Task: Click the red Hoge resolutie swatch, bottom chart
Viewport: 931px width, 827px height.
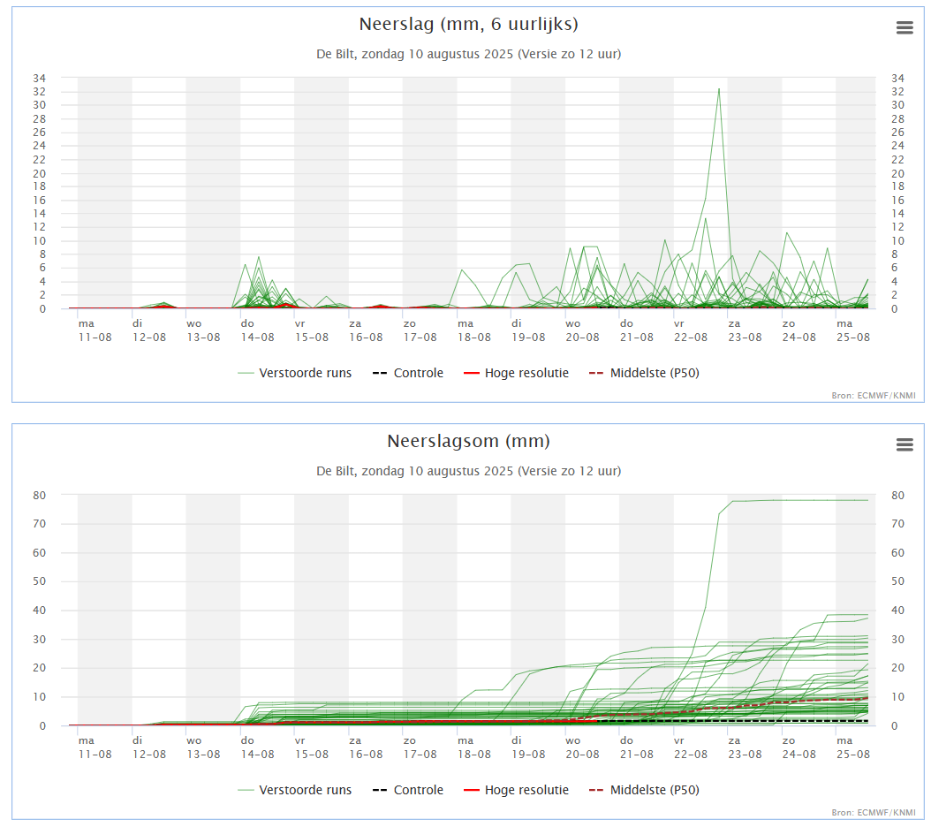Action: (472, 790)
